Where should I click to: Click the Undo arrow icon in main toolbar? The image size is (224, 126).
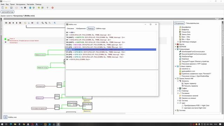21,8
